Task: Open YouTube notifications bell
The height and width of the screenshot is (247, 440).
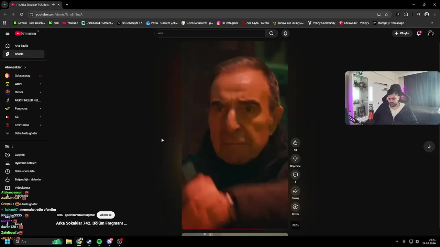Action: tap(419, 33)
